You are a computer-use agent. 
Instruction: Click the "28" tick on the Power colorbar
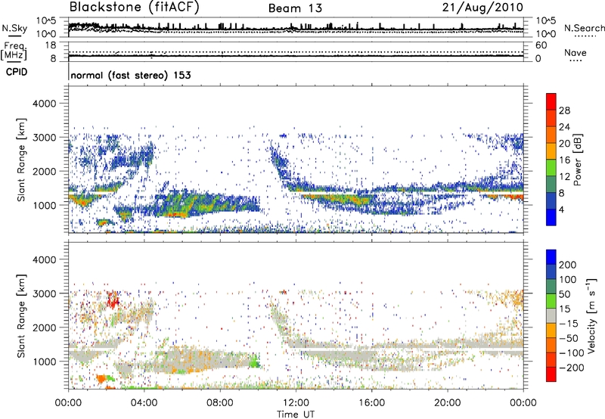[564, 110]
